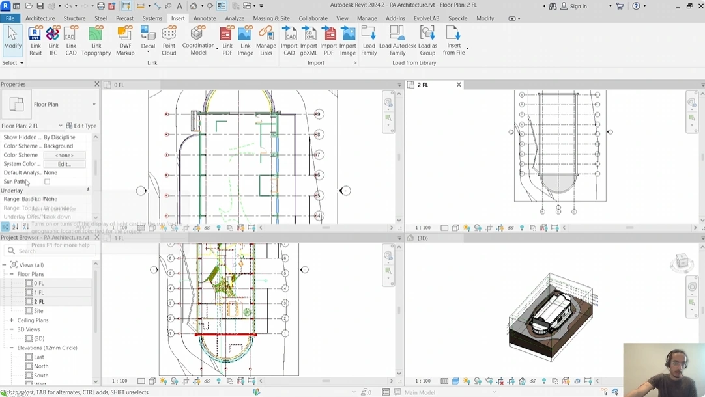Expand the Ceiling Plans node
This screenshot has width=705, height=397.
[12, 320]
